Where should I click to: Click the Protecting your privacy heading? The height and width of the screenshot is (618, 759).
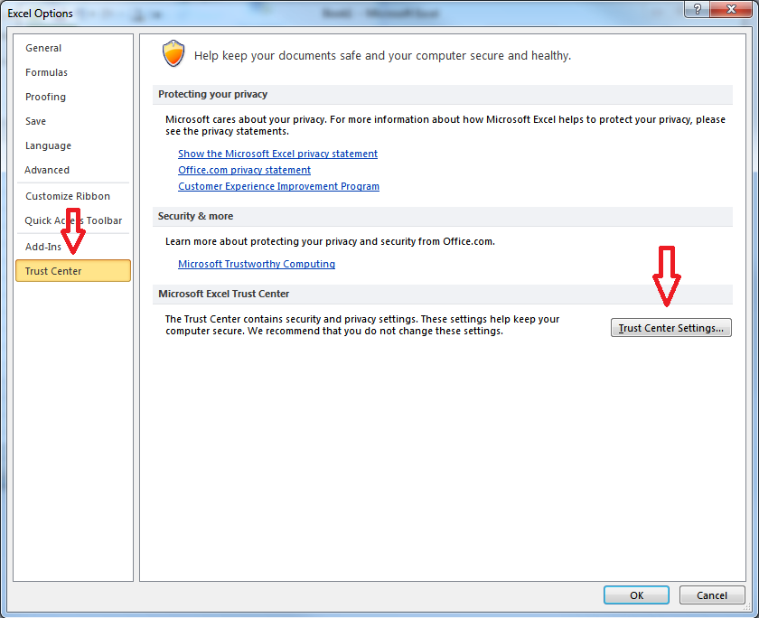[213, 94]
